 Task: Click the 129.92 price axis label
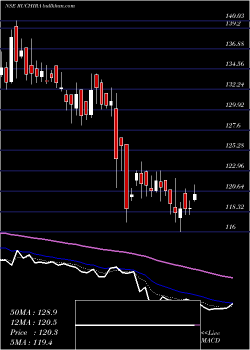pyautogui.click(x=235, y=104)
